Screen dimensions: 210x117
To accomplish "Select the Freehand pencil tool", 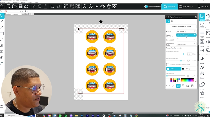I will coord(2,40).
